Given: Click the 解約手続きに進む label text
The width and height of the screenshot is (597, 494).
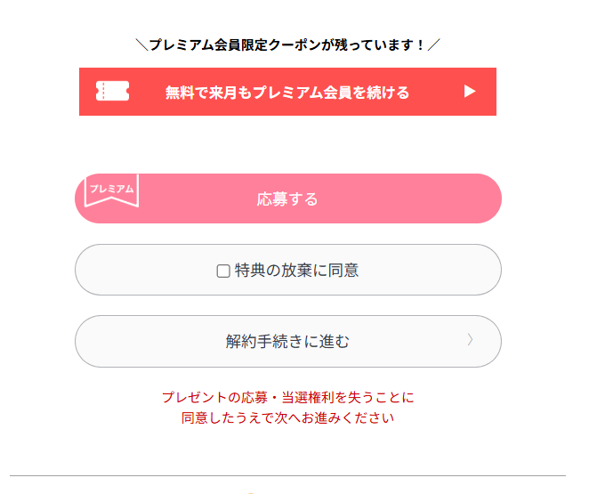Looking at the screenshot, I should [x=287, y=341].
